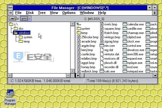Select arcade.bmp file
This screenshot has height=108, width=162.
coord(87,41)
